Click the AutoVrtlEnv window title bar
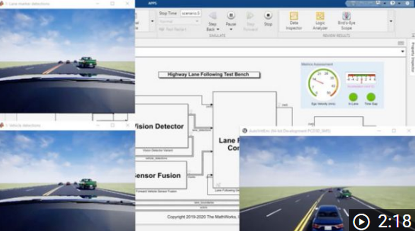The height and width of the screenshot is (231, 415). tap(327, 131)
